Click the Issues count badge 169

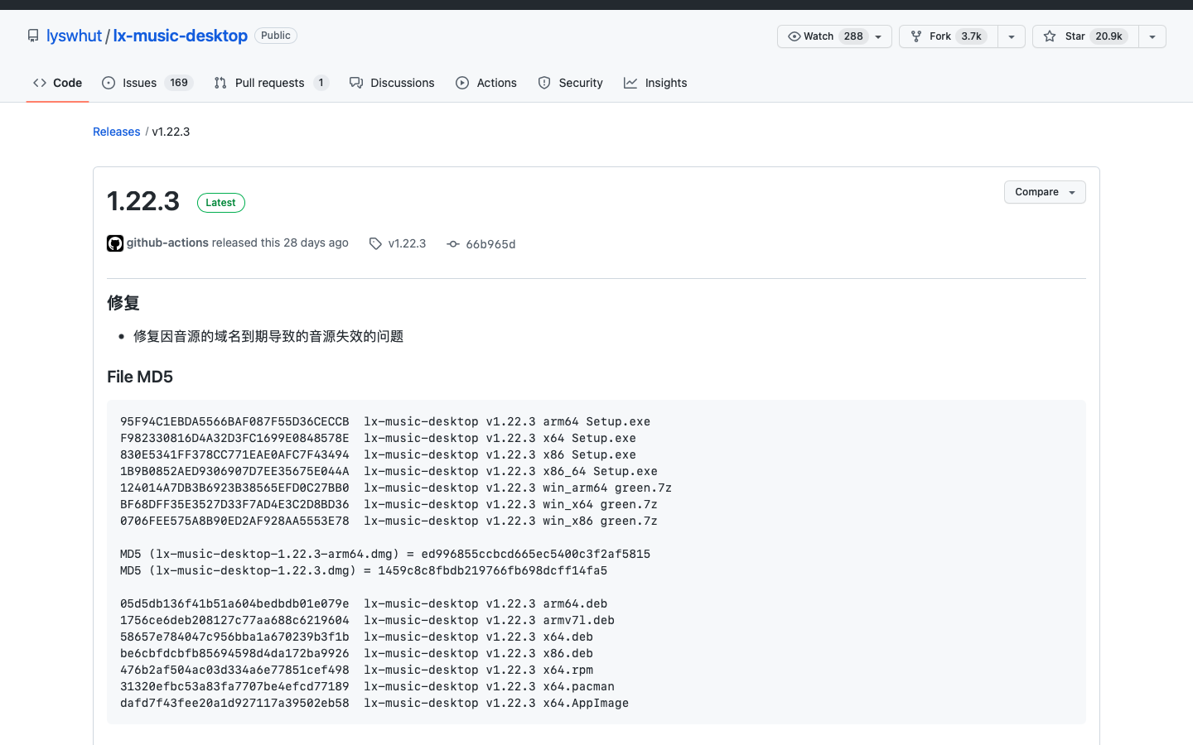point(179,83)
